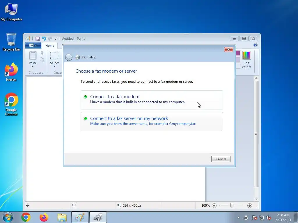This screenshot has width=298, height=223.
Task: Zoom in with plus button in Paint
Action: pyautogui.click(x=249, y=205)
